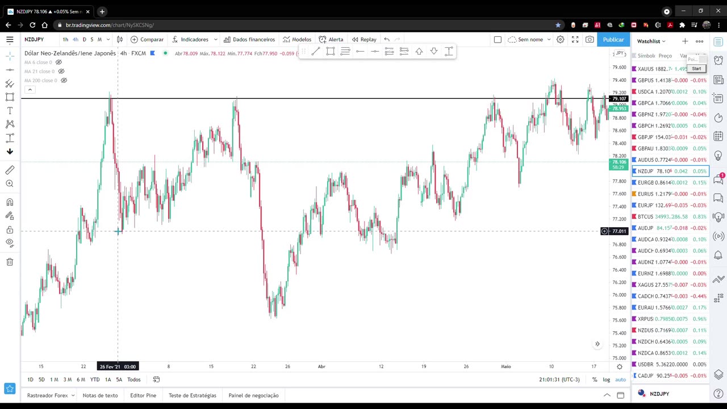Select XAUUS row in watchlist

pyautogui.click(x=670, y=69)
